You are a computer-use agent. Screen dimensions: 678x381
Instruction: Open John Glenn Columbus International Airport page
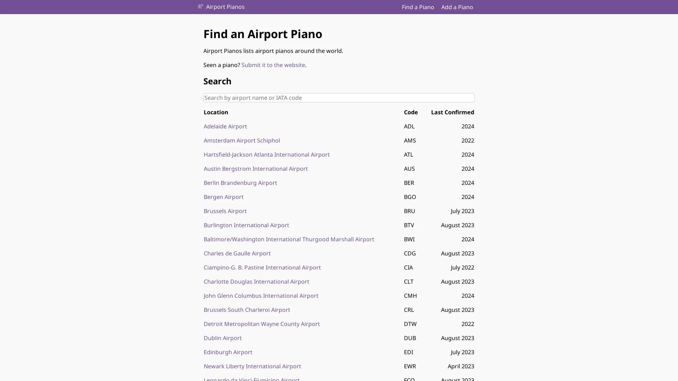point(261,296)
